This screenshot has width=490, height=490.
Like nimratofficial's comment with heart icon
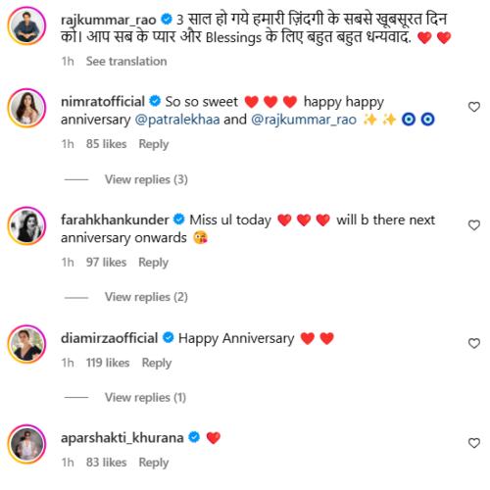[x=474, y=107]
